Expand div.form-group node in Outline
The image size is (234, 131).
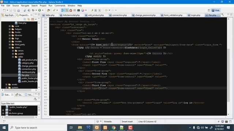[x=3, y=113]
